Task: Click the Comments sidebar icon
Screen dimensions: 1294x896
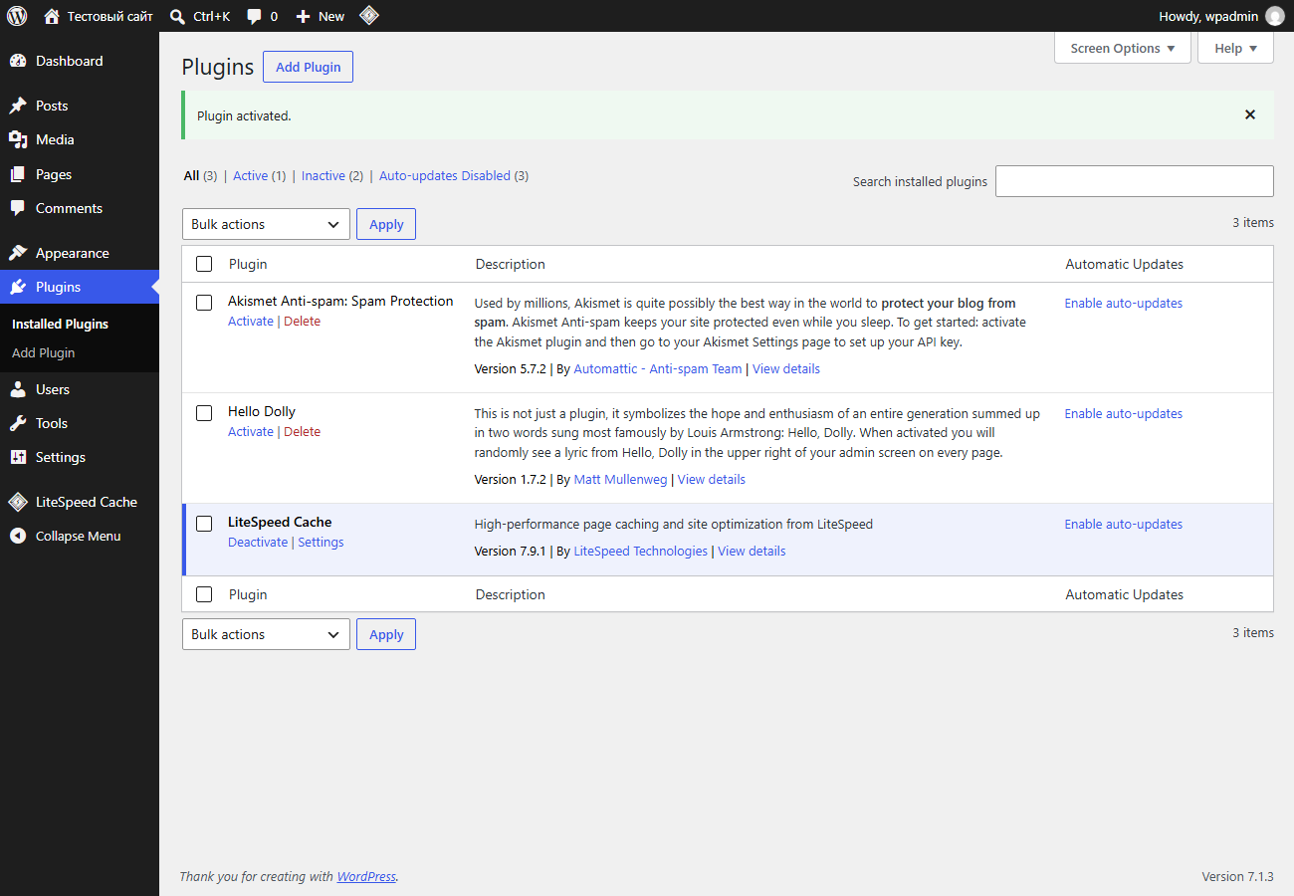Action: (18, 208)
